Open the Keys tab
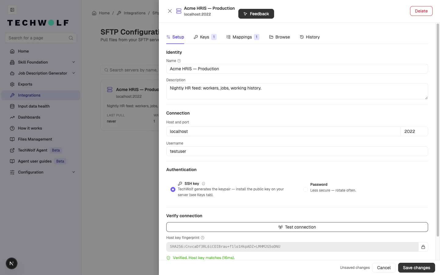440x275 pixels. (x=205, y=37)
